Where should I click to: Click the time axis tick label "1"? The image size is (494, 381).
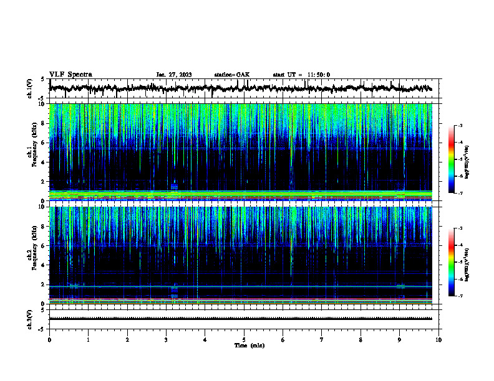pyautogui.click(x=88, y=340)
